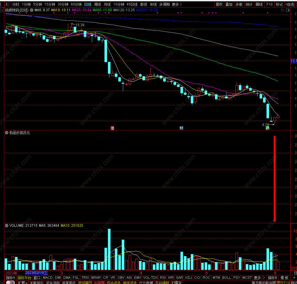Open the 指标A tab
The width and height of the screenshot is (297, 284).
click(10, 278)
